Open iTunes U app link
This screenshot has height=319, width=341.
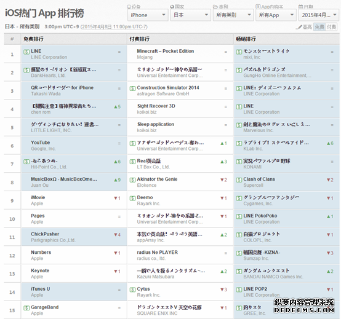(x=41, y=289)
